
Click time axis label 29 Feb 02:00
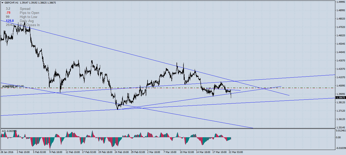tap(138, 152)
